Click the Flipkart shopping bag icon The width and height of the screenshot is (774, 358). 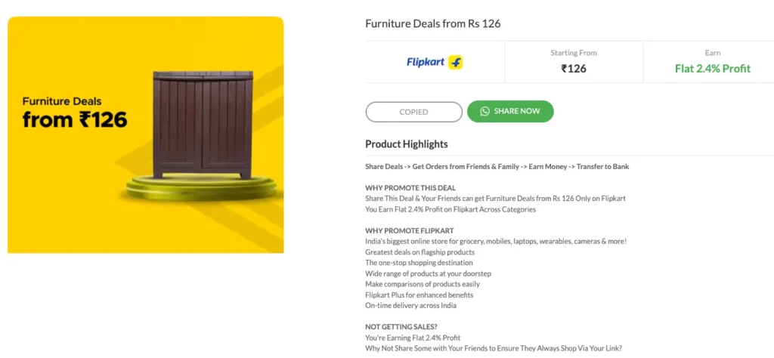tap(456, 62)
